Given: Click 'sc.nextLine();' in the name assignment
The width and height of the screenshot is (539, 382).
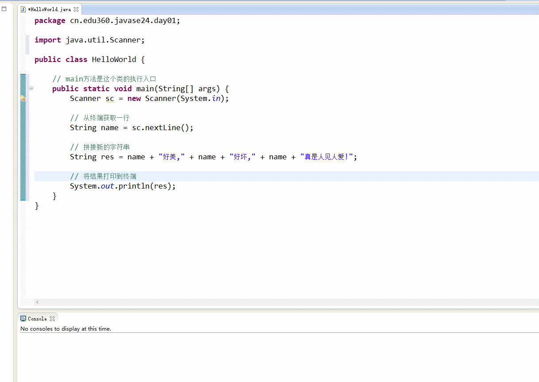Looking at the screenshot, I should 163,127.
